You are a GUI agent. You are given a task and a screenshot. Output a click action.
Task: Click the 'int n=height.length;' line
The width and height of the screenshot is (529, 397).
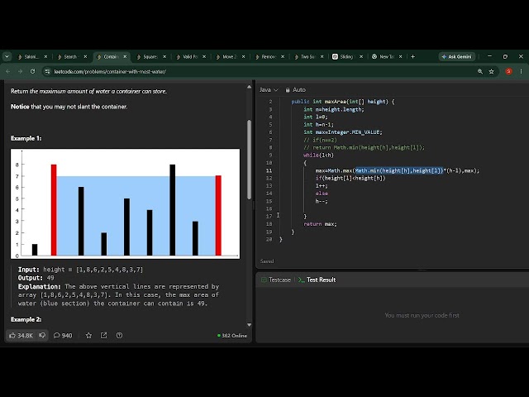334,109
